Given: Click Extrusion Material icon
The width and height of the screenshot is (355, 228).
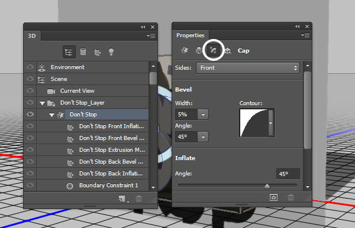Looking at the screenshot, I should pos(70,151).
